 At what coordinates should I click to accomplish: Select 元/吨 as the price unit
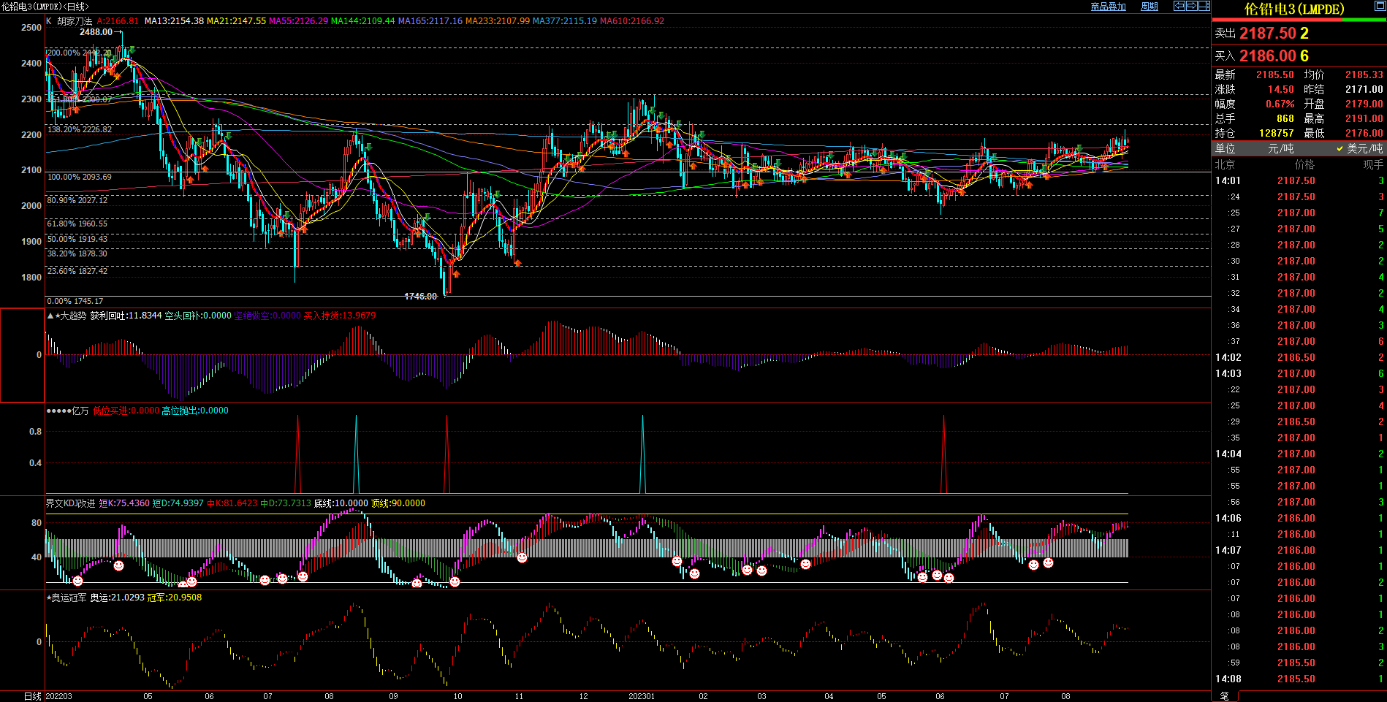1280,148
